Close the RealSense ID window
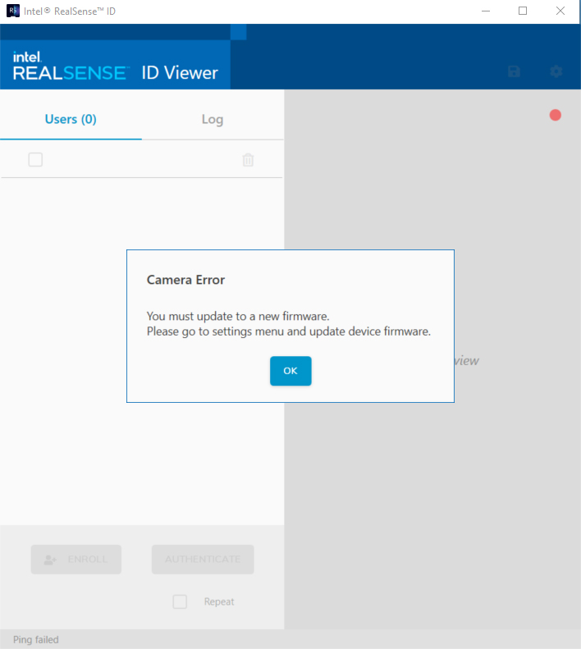The height and width of the screenshot is (649, 581). tap(560, 11)
